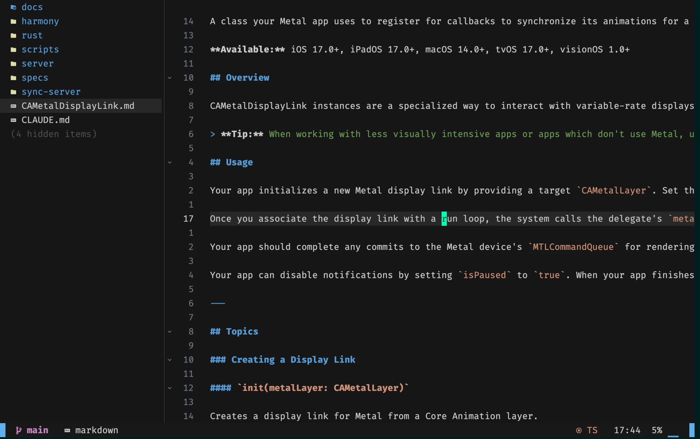This screenshot has height=439, width=700.
Task: Click the current line number 17
Action: tap(188, 219)
